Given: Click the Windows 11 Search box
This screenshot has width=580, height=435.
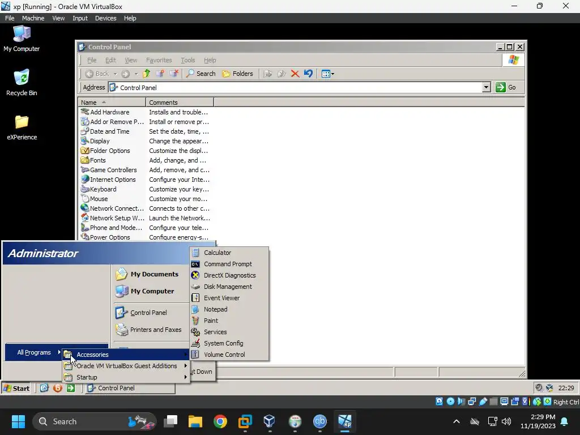Looking at the screenshot, I should (95, 421).
